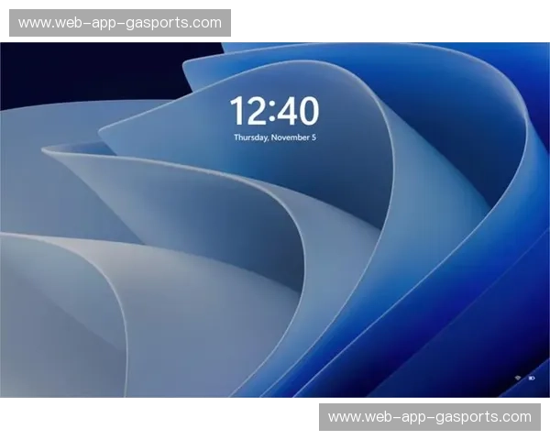Image resolution: width=550 pixels, height=440 pixels.
Task: Click the bottom www.web-app-gasports.com watermark
Action: coord(429,417)
